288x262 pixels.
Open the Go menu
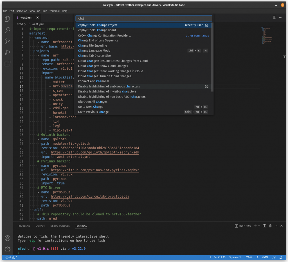click(39, 11)
